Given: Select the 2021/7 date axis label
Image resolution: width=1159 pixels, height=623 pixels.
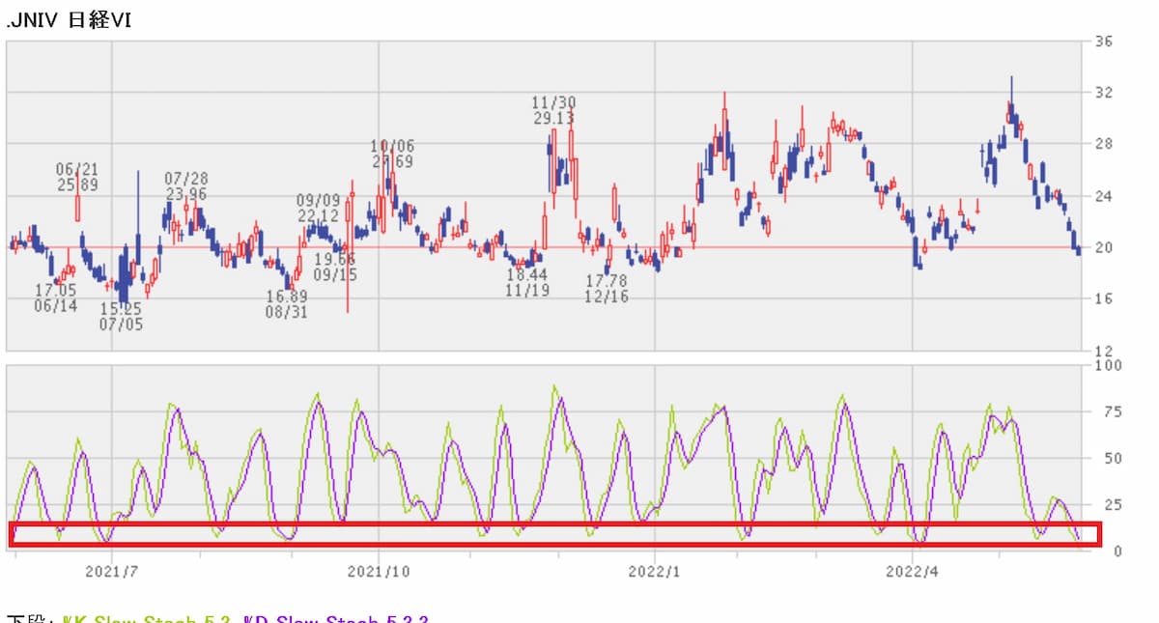Looking at the screenshot, I should pyautogui.click(x=112, y=571).
